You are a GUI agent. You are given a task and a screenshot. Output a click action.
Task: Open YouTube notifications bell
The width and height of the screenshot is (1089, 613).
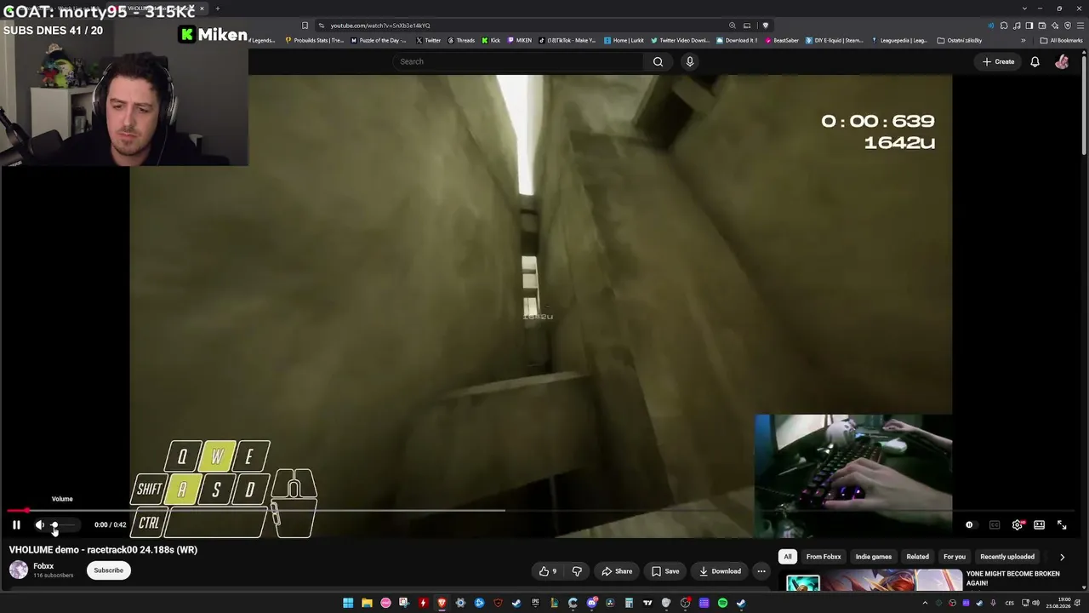coord(1035,61)
